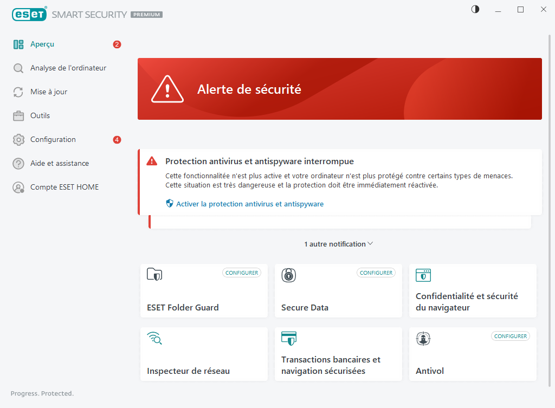Open the Secure Data padlock icon
The width and height of the screenshot is (555, 408).
tap(289, 275)
